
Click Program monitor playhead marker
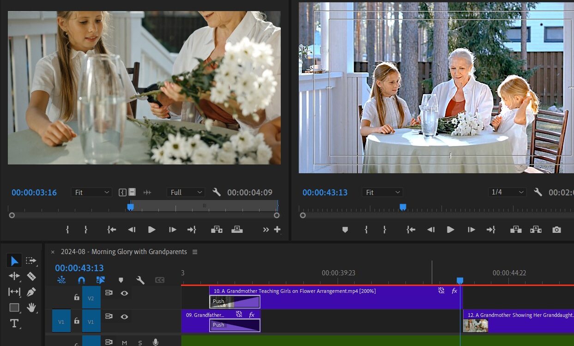point(403,207)
